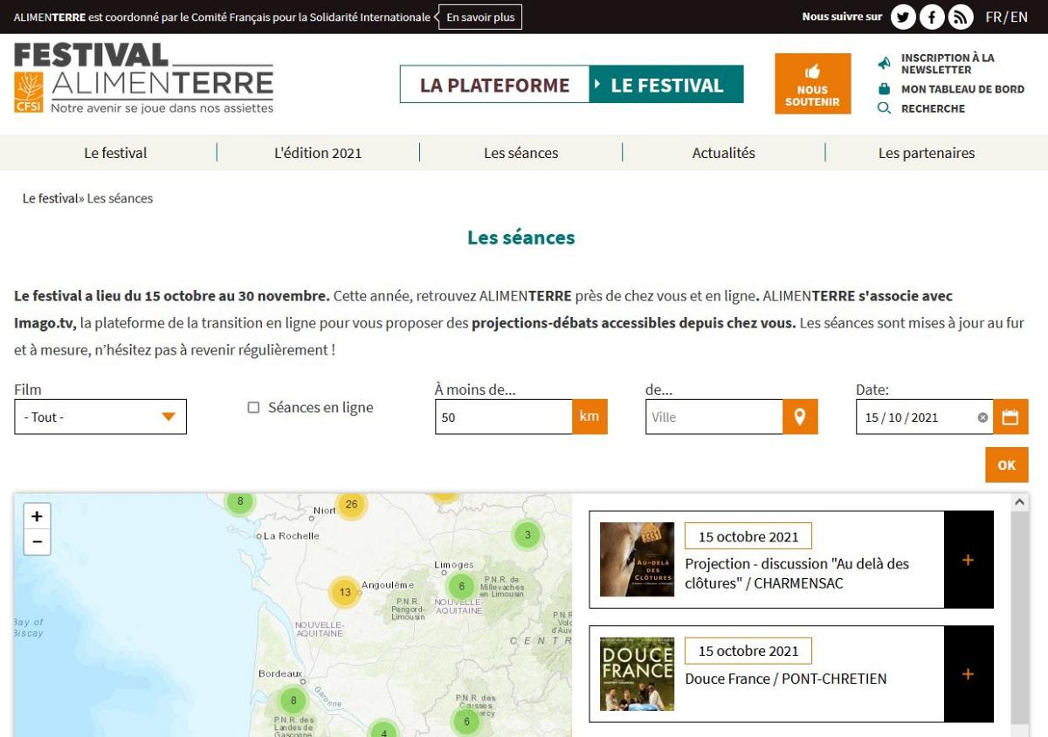Open the Film dropdown showing Tout
Screen dimensions: 1048x737
click(100, 417)
